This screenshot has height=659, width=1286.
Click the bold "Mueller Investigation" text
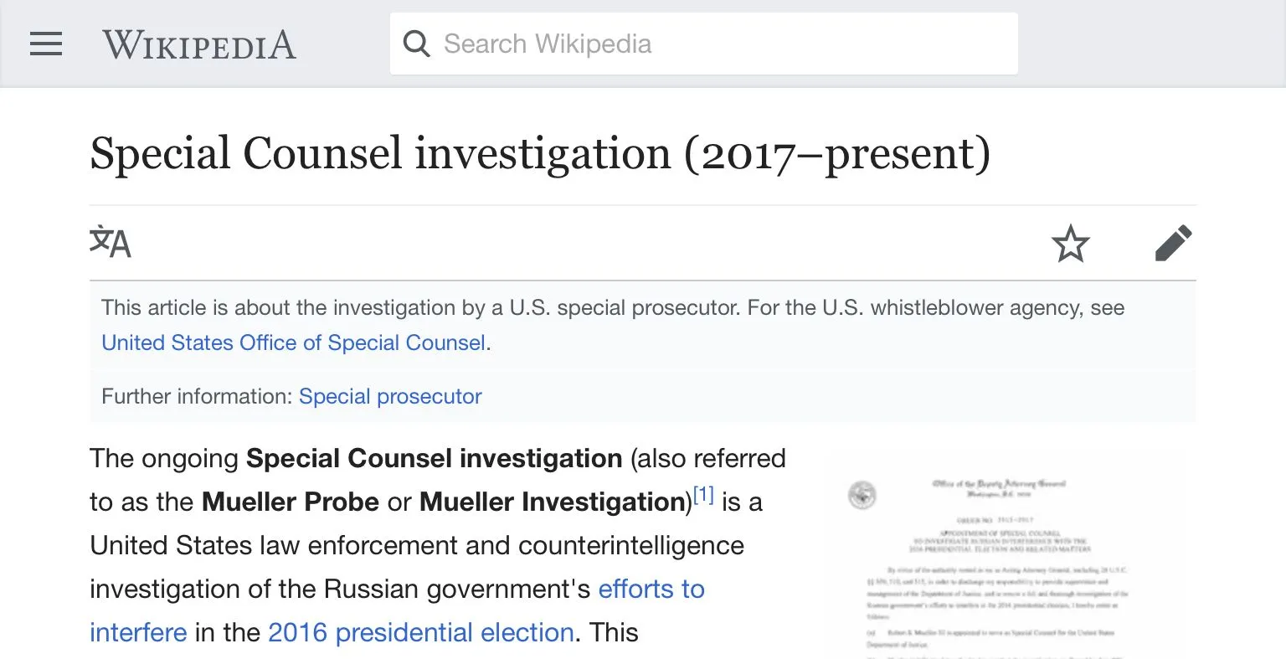point(553,502)
